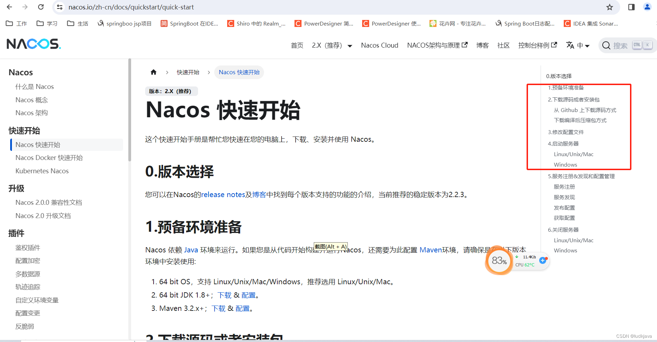Viewport: 657px width, 342px height.
Task: Open springboo jsp项目 bookmark
Action: (124, 23)
